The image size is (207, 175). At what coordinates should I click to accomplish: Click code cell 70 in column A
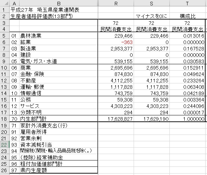tap(15, 119)
